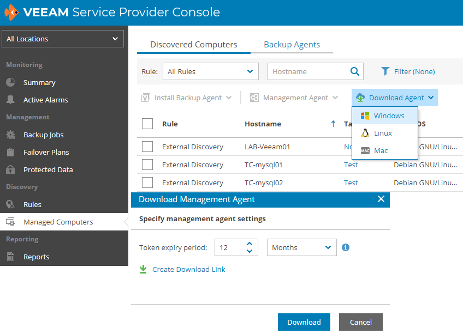
Task: Open the All Locations dropdown
Action: click(63, 39)
